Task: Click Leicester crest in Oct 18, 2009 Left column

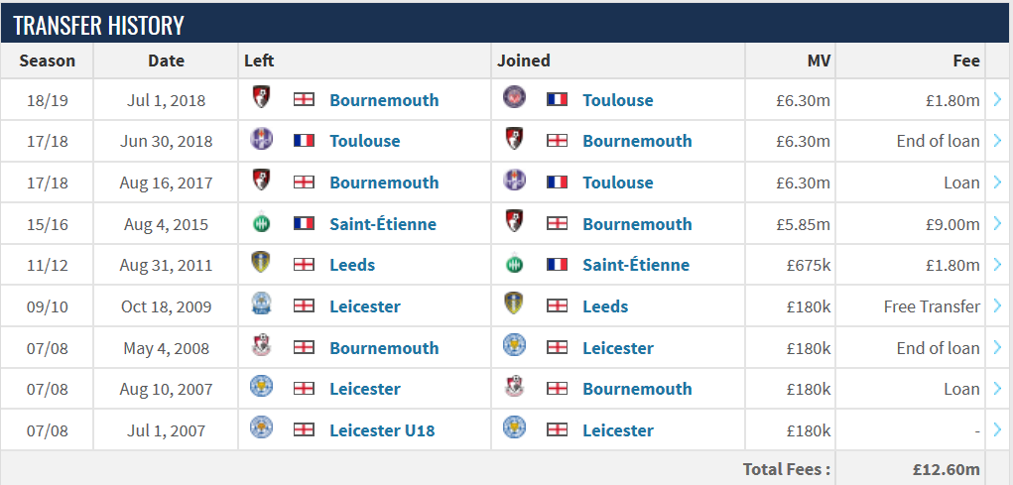Action: [x=262, y=303]
